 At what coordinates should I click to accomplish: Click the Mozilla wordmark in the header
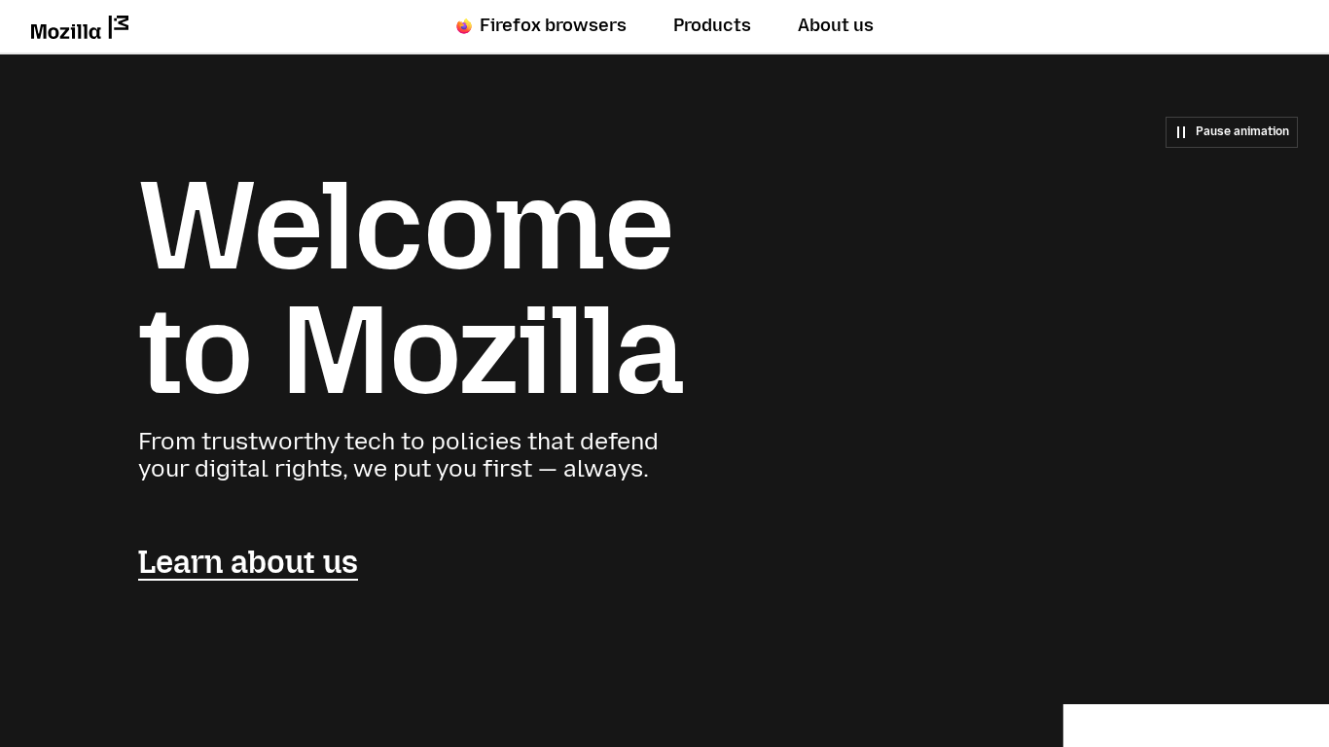[x=66, y=31]
